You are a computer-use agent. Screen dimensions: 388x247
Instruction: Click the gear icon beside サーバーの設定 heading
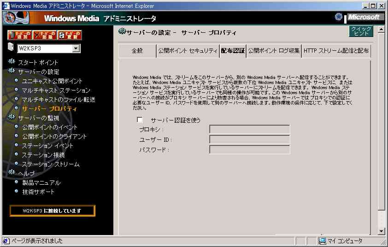tap(122, 31)
